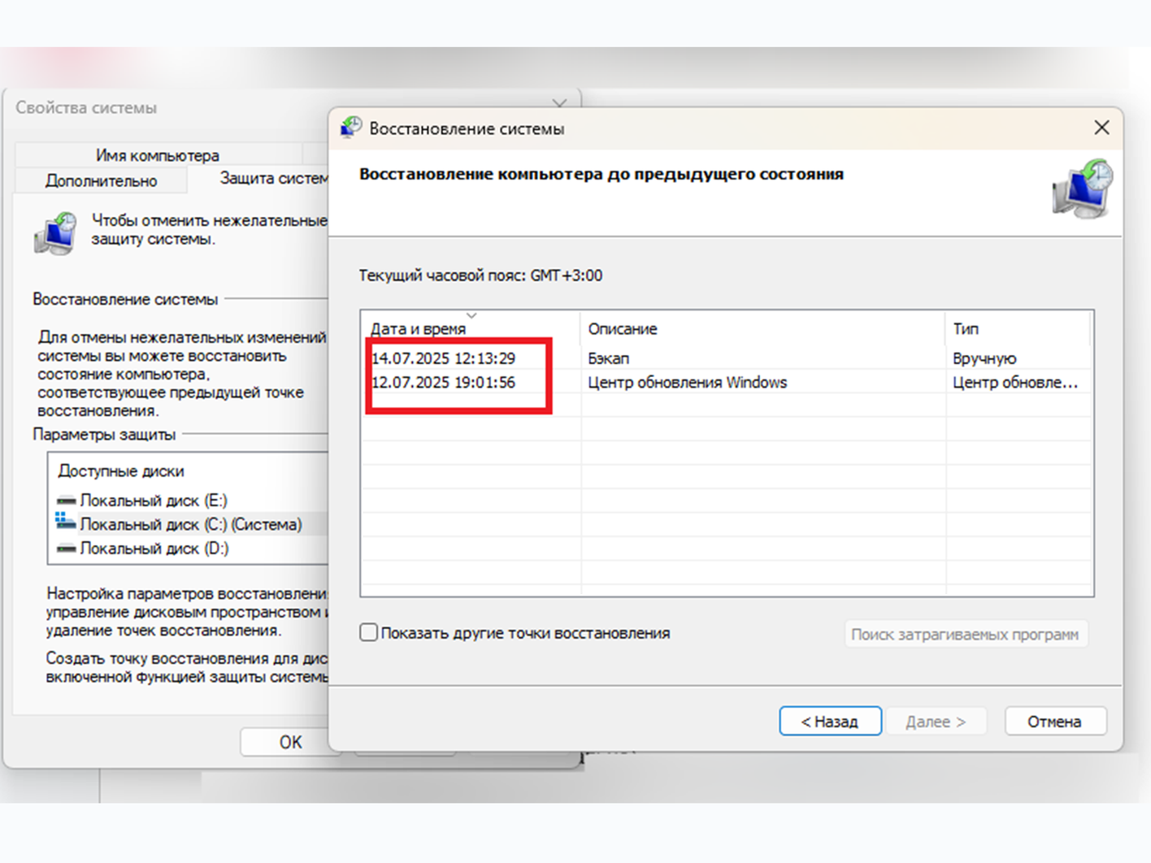Click the System Protection monitor icon
The height and width of the screenshot is (863, 1151).
click(55, 232)
